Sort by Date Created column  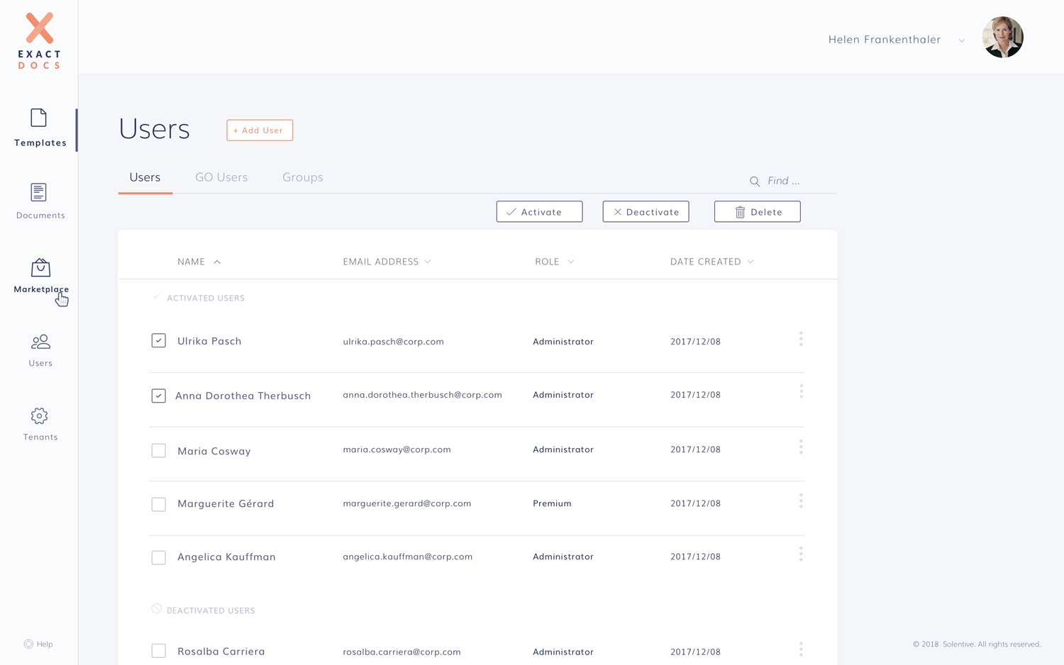pos(712,262)
